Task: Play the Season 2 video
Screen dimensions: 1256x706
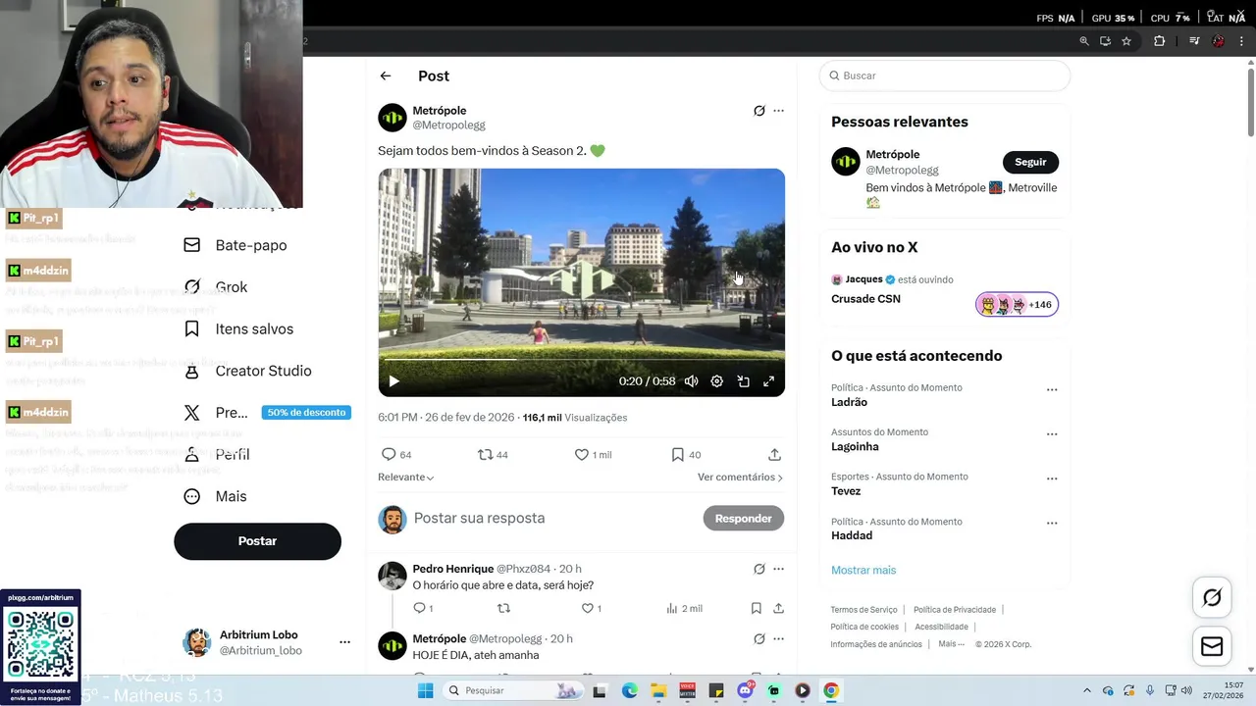Action: 393,381
